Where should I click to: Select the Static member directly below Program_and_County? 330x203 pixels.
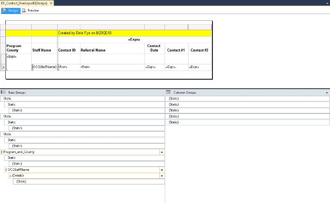(x=85, y=158)
